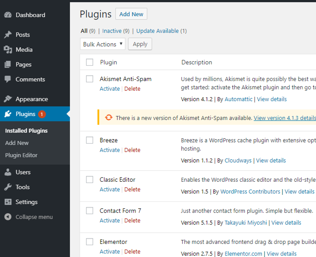
Task: Activate Contact Form 7 plugin
Action: [x=109, y=220]
